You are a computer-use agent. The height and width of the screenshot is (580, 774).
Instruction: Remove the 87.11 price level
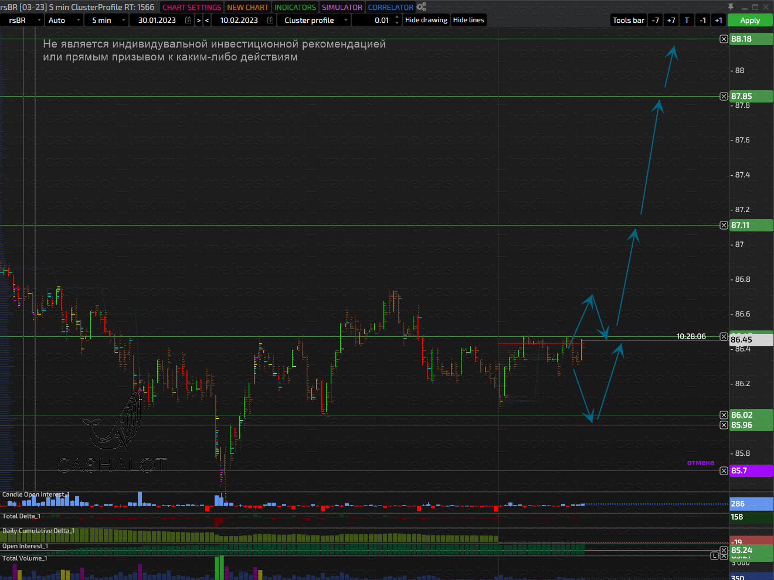click(724, 226)
